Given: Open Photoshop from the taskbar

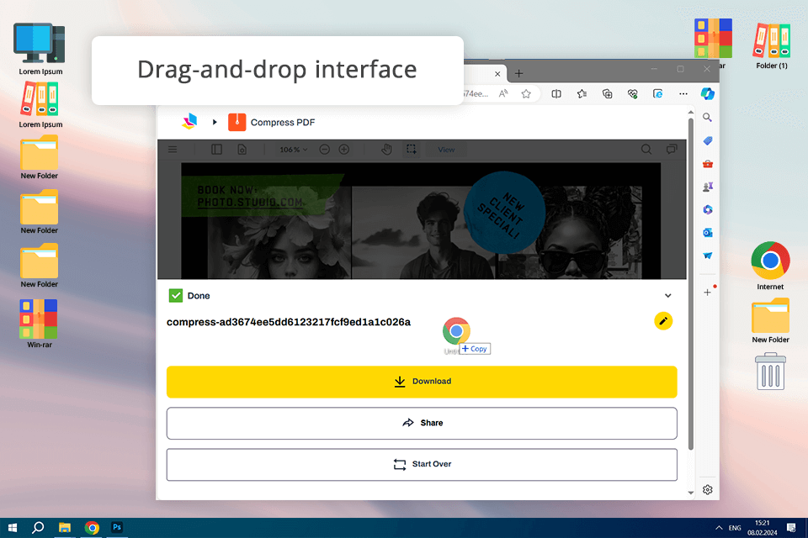Looking at the screenshot, I should pos(117,527).
